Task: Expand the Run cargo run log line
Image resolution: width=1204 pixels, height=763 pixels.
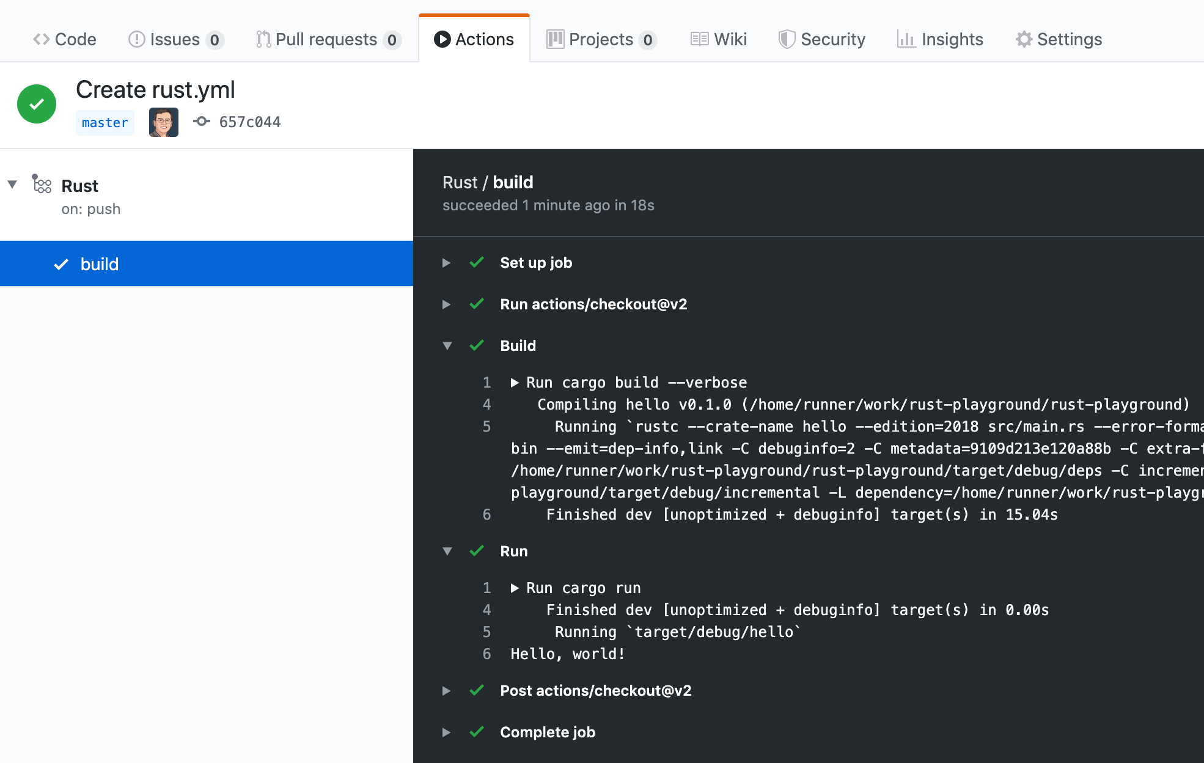Action: (515, 588)
